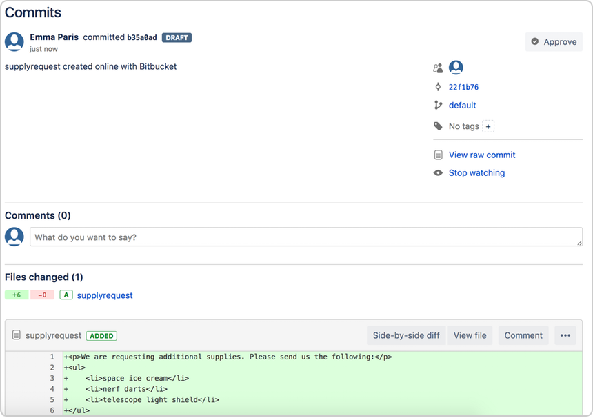
Task: Click the +6 added lines badge
Action: 17,295
